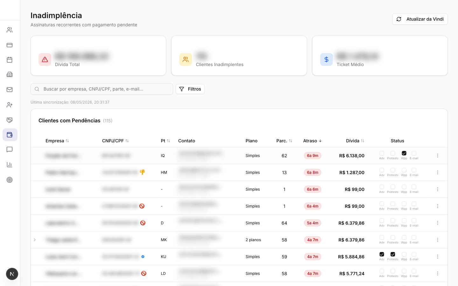Click the blocked icon in the LD row
Screen dimensions: 458x286
144,273
